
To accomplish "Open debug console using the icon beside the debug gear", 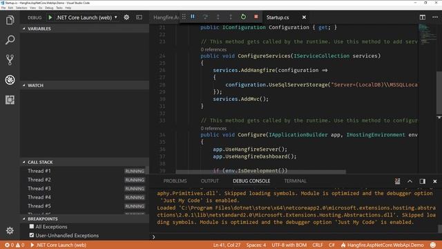I will tap(140, 17).
